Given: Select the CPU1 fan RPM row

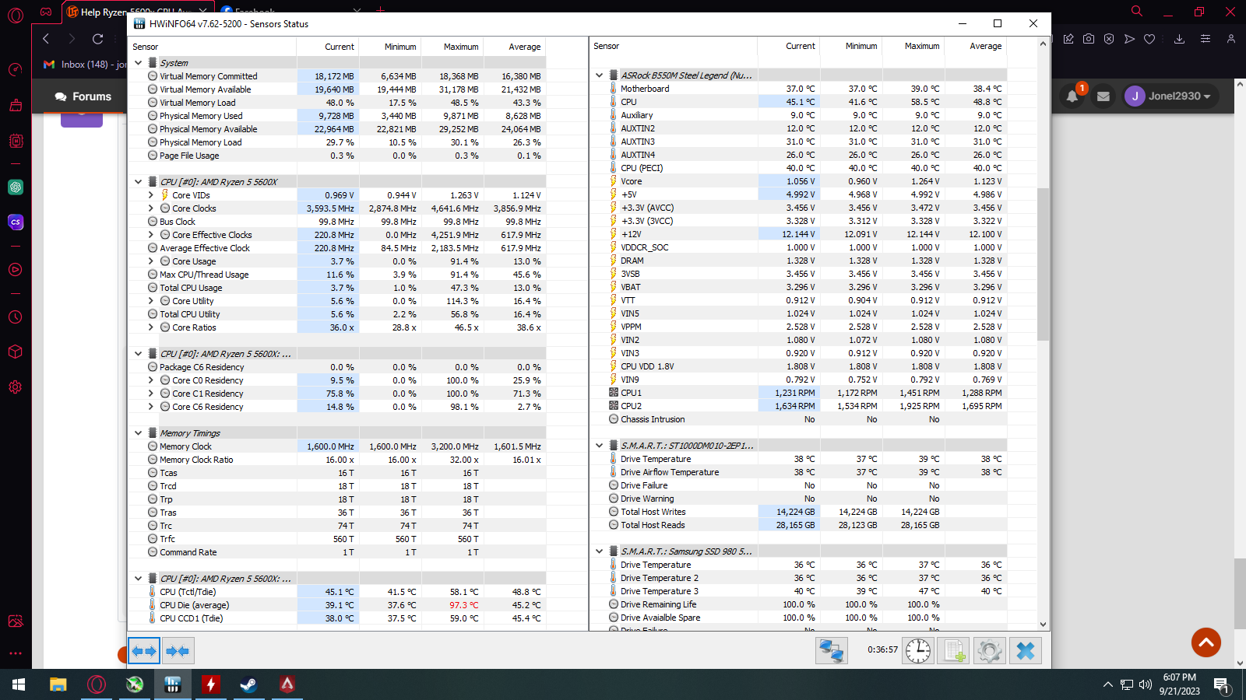Looking at the screenshot, I should 798,393.
